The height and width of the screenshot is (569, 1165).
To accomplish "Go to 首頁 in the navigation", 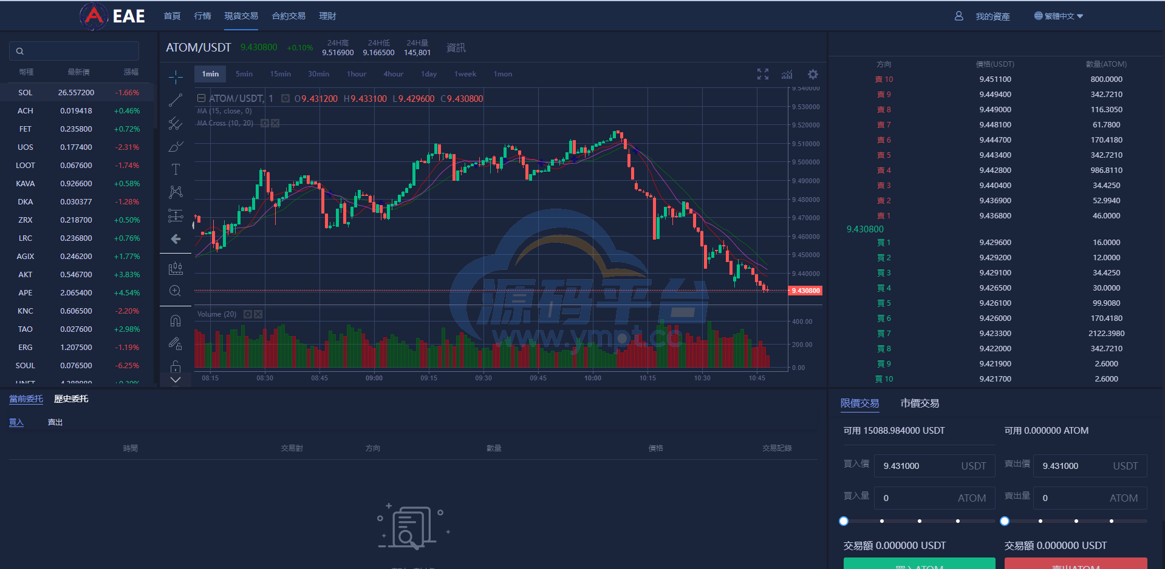I will (172, 16).
